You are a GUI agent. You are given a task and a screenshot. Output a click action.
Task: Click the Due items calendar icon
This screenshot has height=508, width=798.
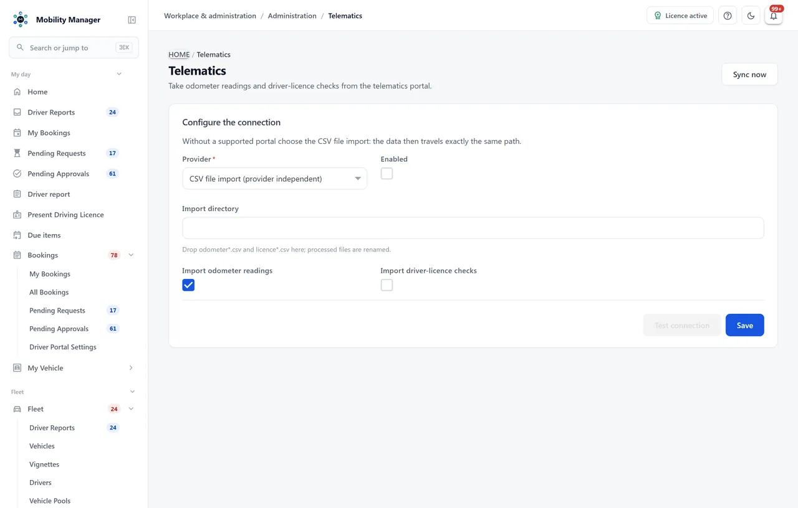(x=17, y=235)
